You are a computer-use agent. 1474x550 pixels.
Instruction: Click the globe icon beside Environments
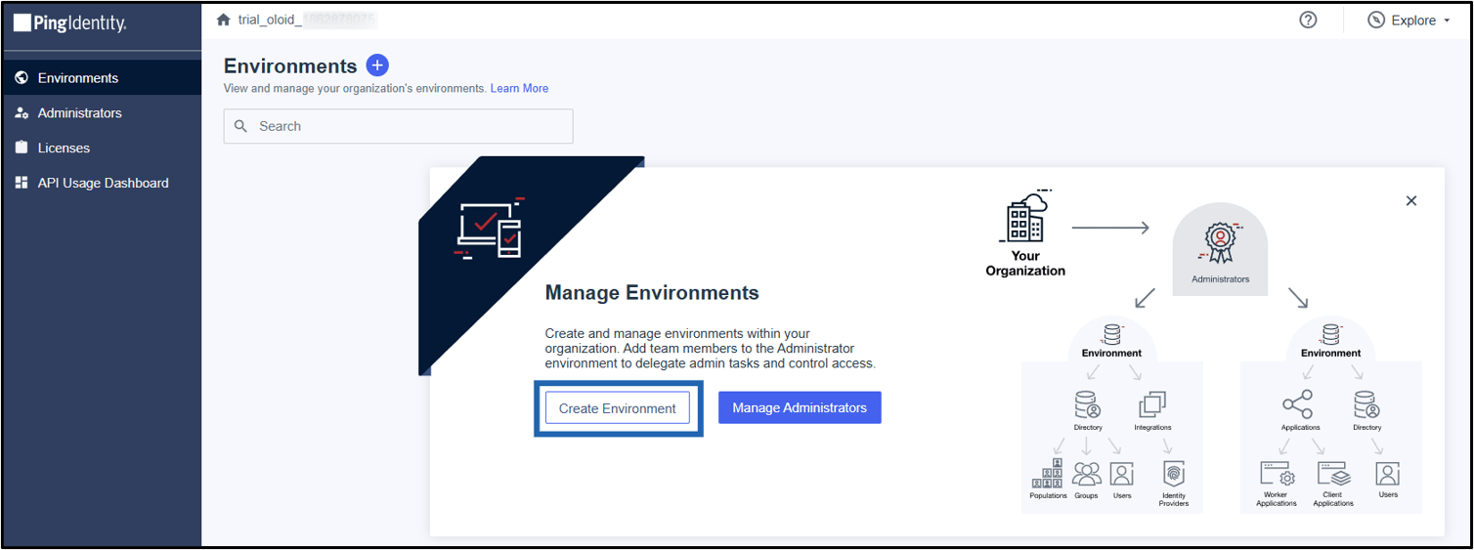[22, 78]
